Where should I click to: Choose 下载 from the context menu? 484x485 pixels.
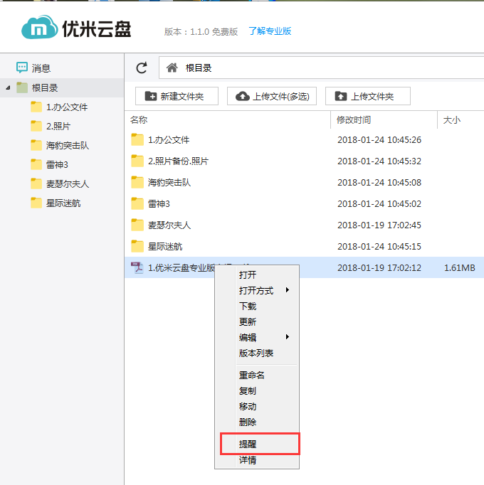248,306
